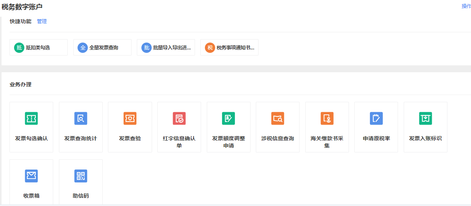Viewport: 471px width, 206px height.
Task: Open the 收票箱 envelope icon
Action: tap(31, 176)
